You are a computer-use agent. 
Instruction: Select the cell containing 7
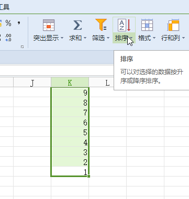tap(70, 112)
